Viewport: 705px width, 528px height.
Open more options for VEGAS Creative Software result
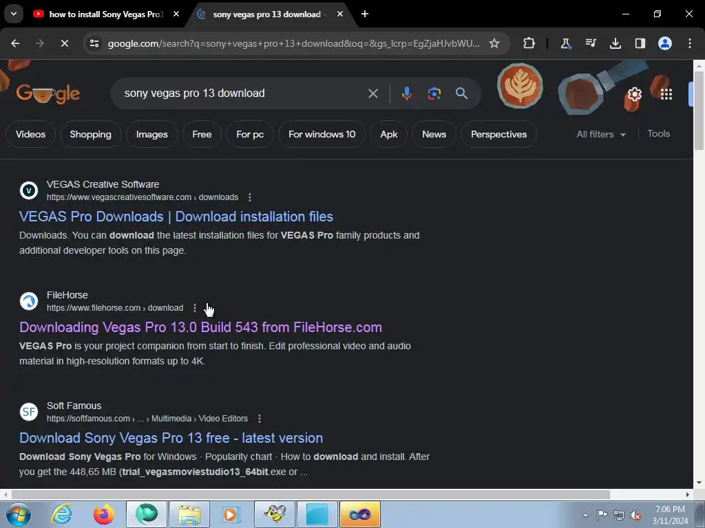pos(250,197)
